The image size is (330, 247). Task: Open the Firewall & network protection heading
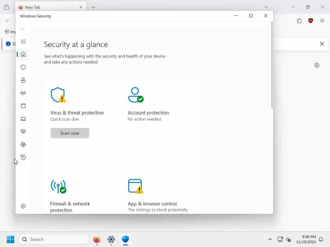pos(70,207)
